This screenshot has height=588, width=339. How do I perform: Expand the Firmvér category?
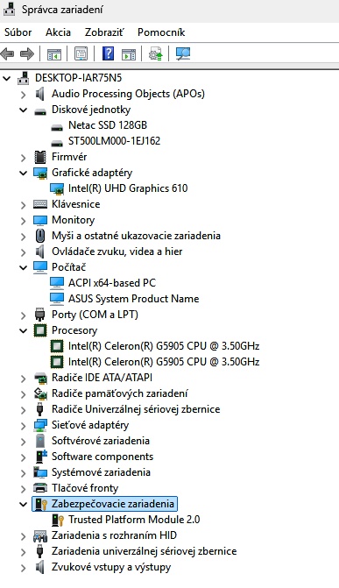click(x=24, y=157)
